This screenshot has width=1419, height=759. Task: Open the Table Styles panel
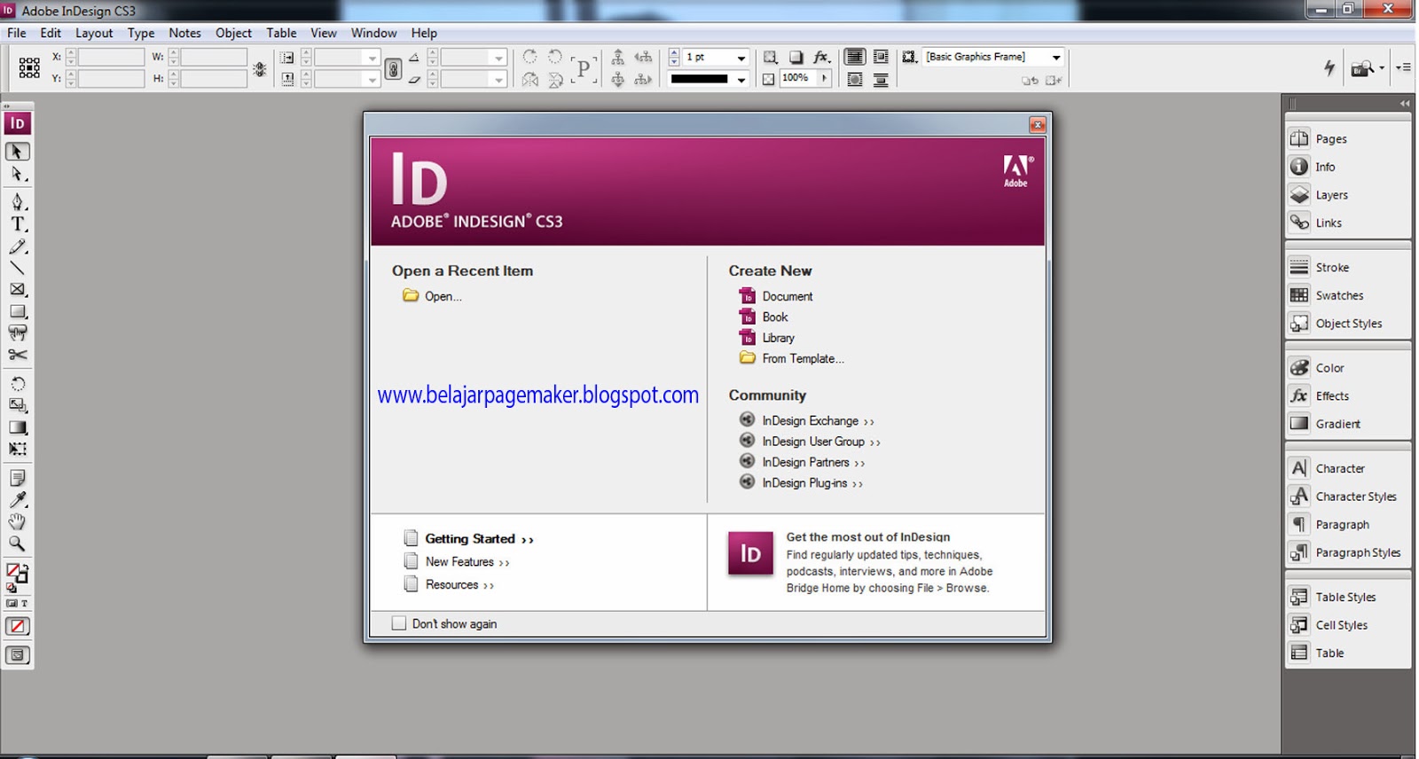click(x=1347, y=597)
